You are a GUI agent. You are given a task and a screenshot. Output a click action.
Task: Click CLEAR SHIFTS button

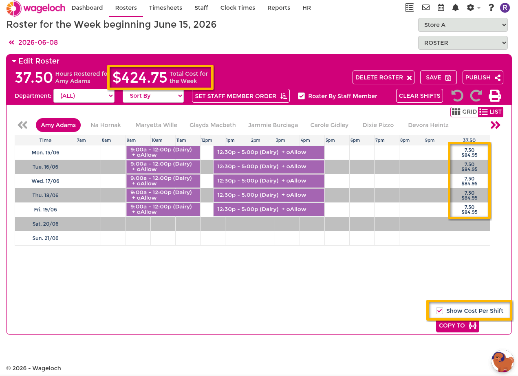tap(419, 96)
